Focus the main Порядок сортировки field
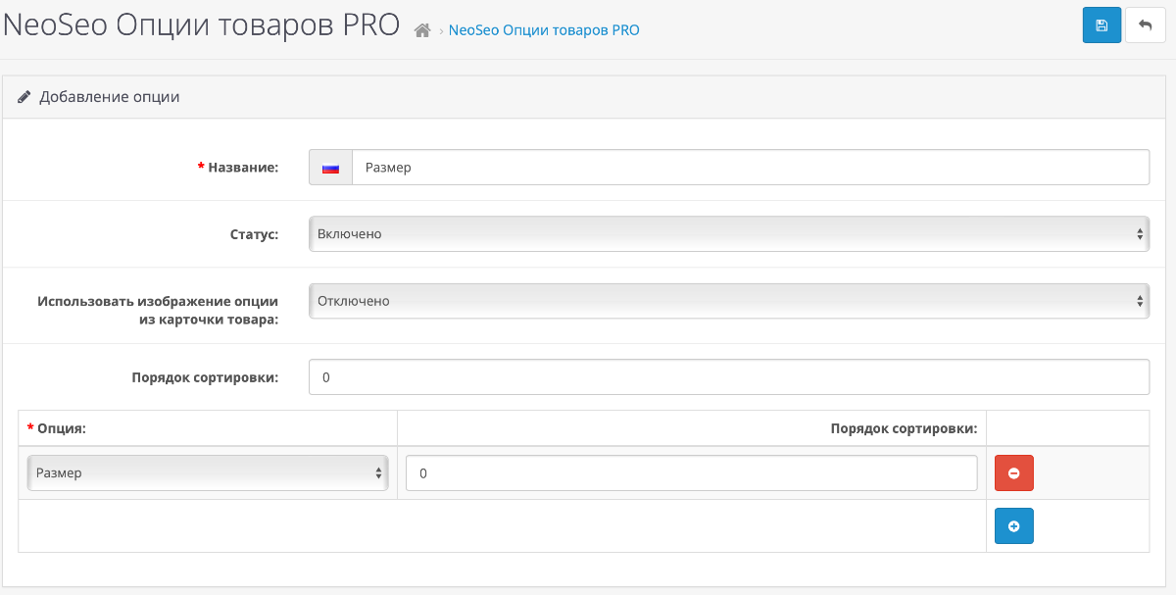Screen dimensions: 1176x595 [729, 377]
